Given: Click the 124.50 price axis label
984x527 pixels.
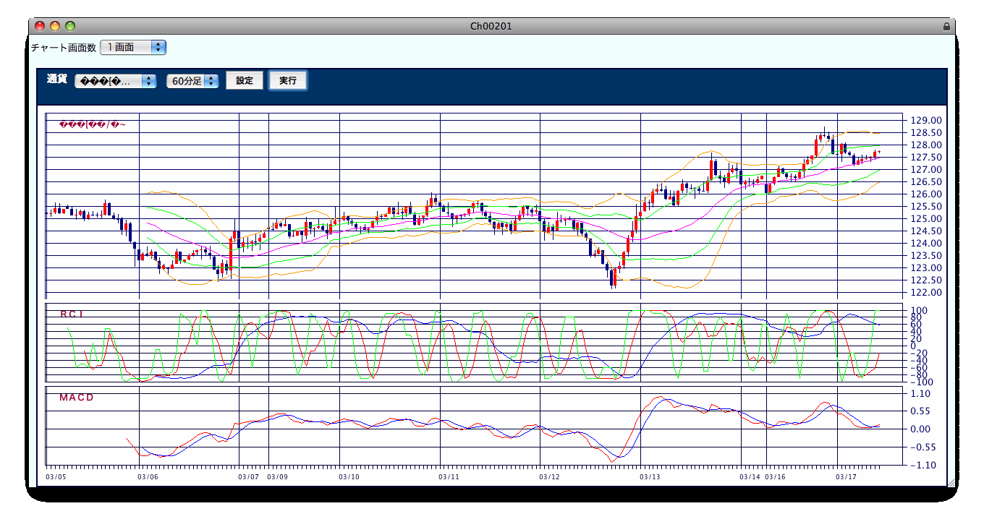Looking at the screenshot, I should (x=926, y=231).
